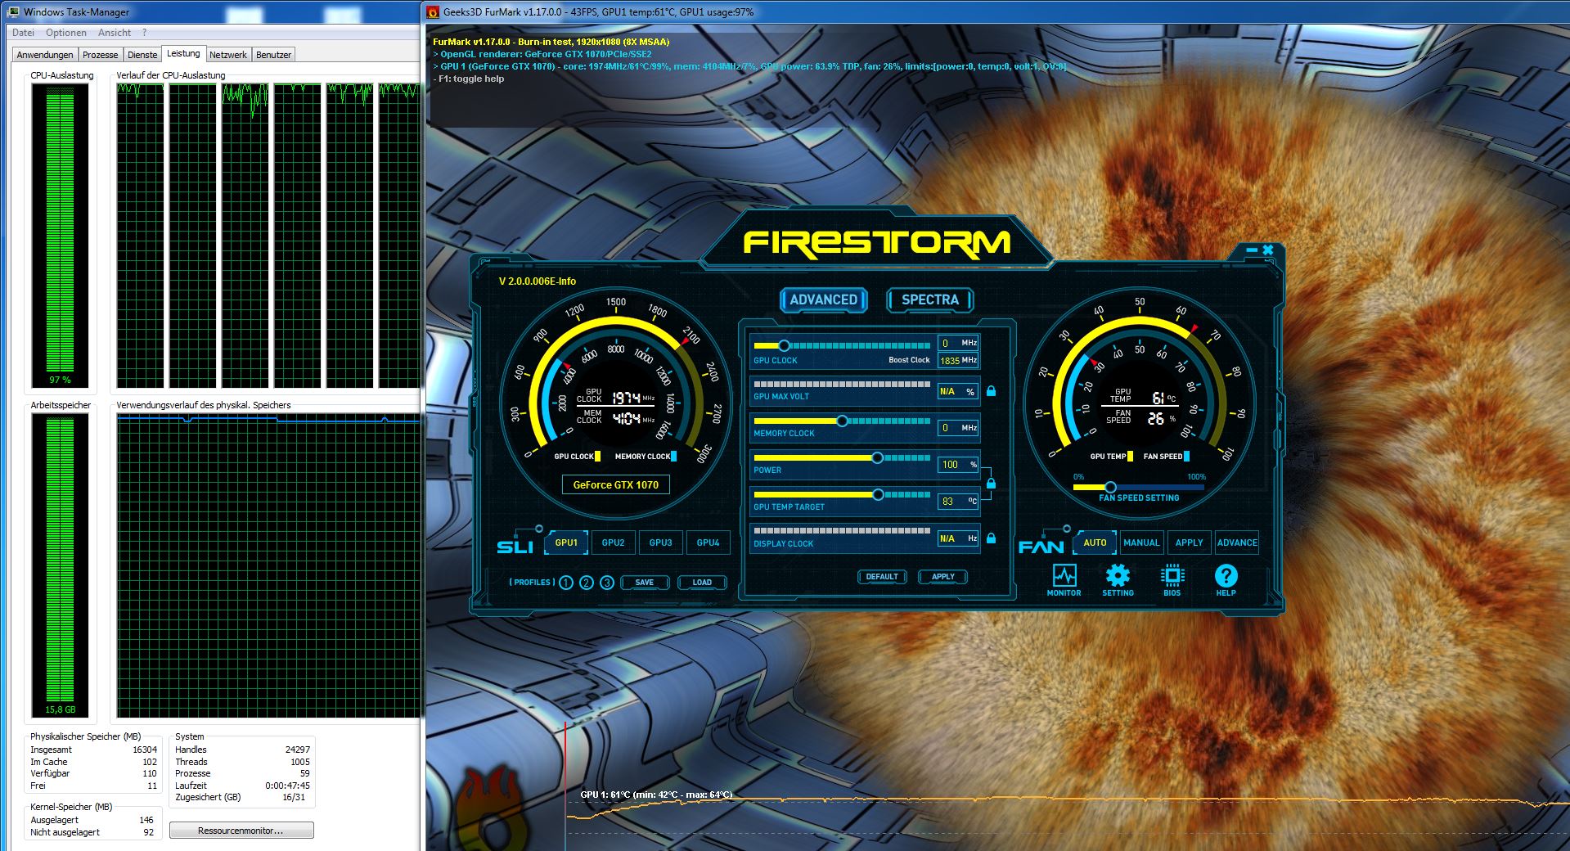Image resolution: width=1570 pixels, height=851 pixels.
Task: Open the Ansicht menu
Action: 115,33
